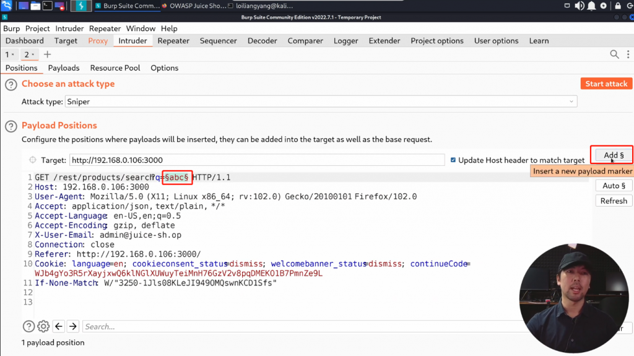Open help for Choose an attack type
The width and height of the screenshot is (634, 356).
tap(11, 85)
